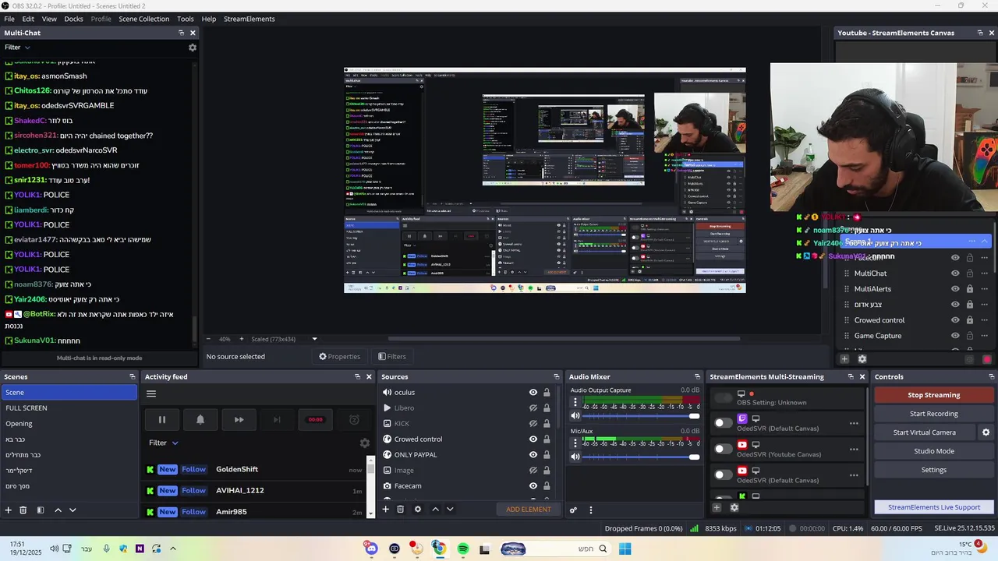Delete source with trash icon in Sources
The width and height of the screenshot is (998, 561).
pyautogui.click(x=400, y=510)
